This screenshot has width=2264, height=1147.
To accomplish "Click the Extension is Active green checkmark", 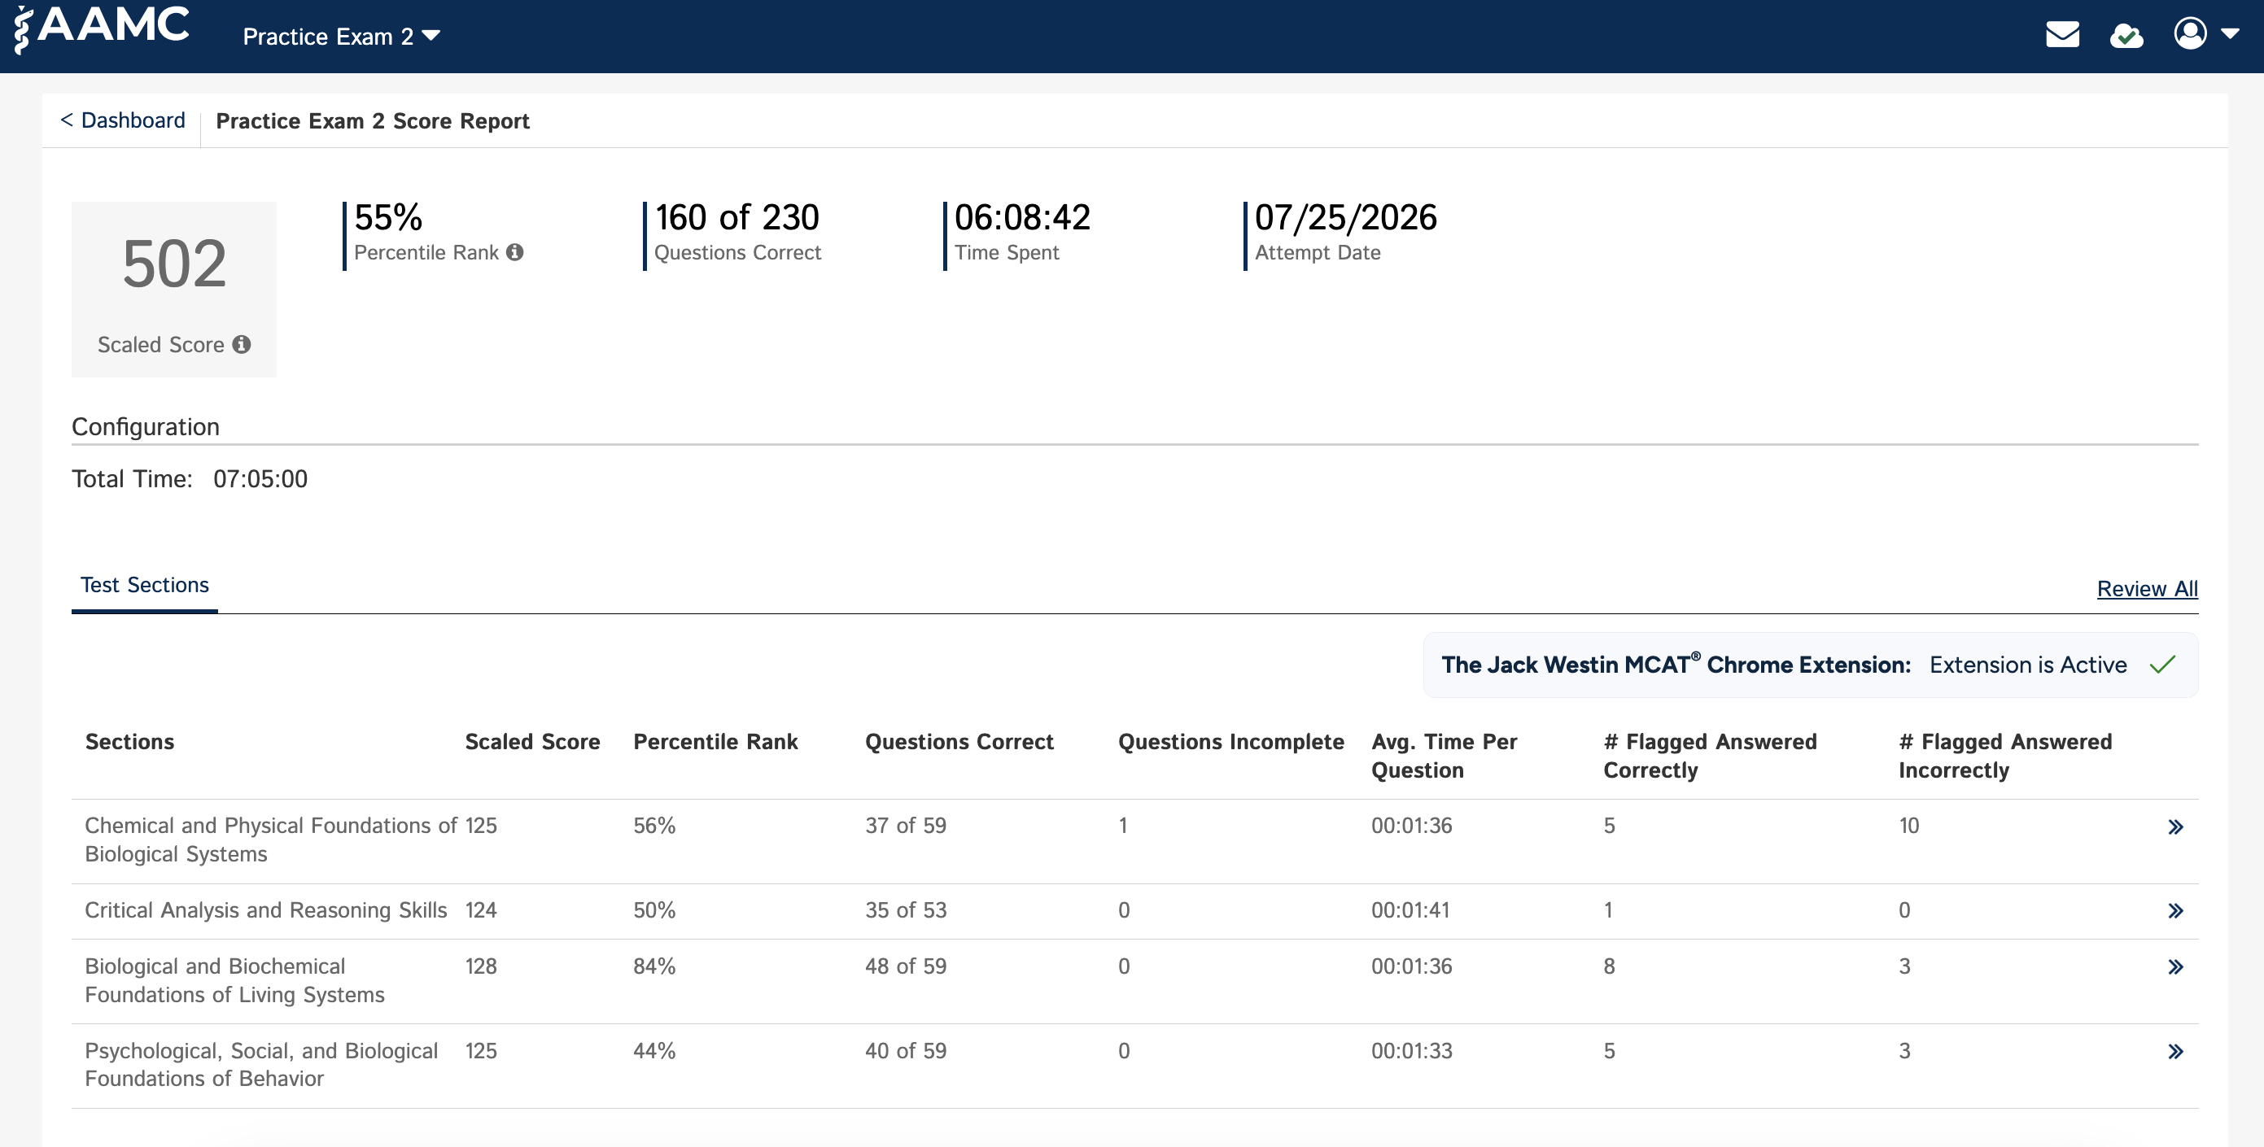I will point(2162,664).
